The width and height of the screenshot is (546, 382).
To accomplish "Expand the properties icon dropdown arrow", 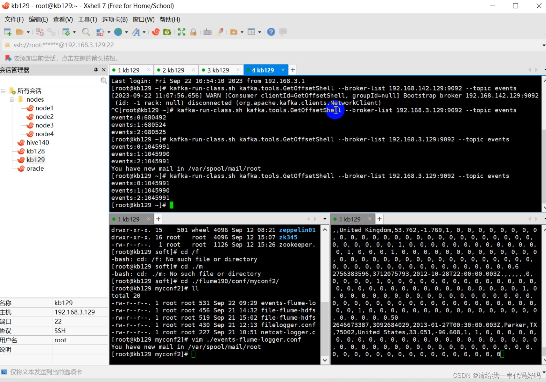I will pos(74,32).
